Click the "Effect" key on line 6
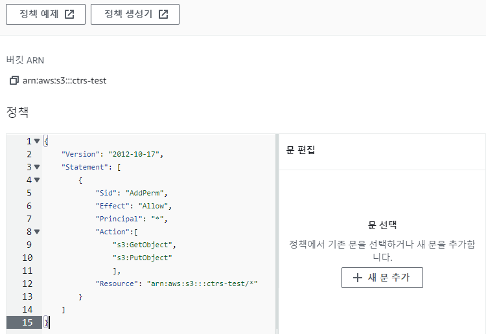486x334 pixels. (x=112, y=206)
